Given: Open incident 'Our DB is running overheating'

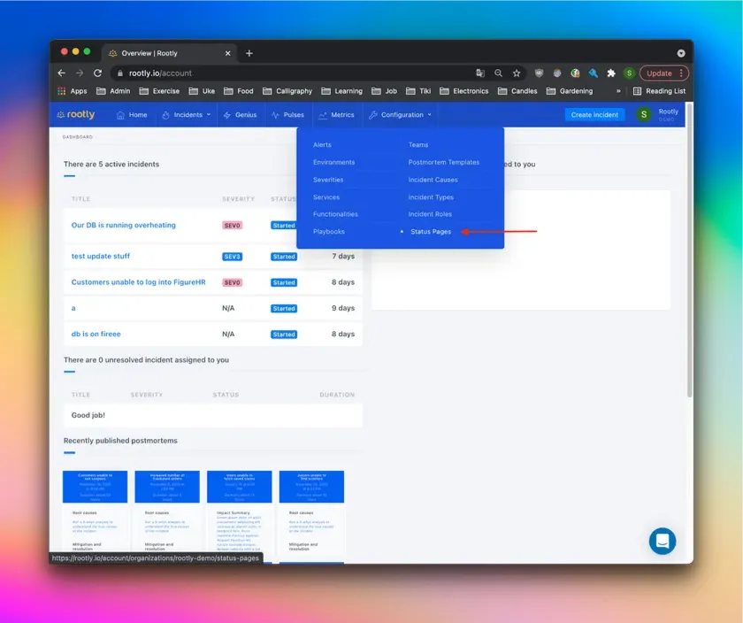Looking at the screenshot, I should point(124,225).
